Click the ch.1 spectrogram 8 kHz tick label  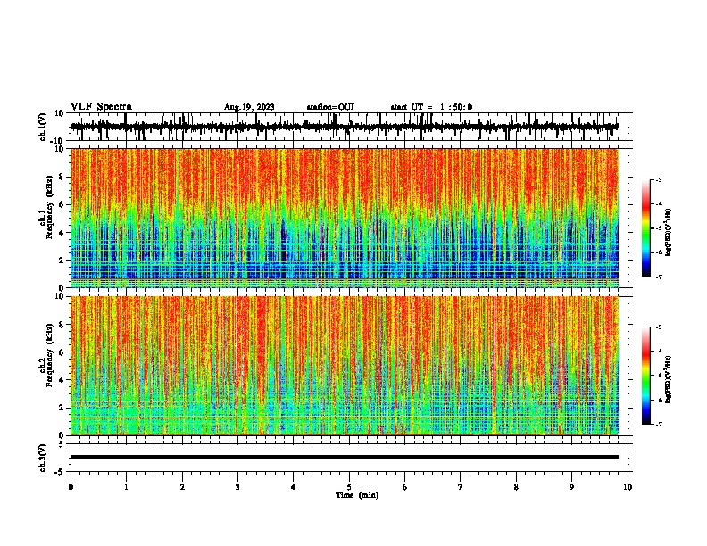62,177
